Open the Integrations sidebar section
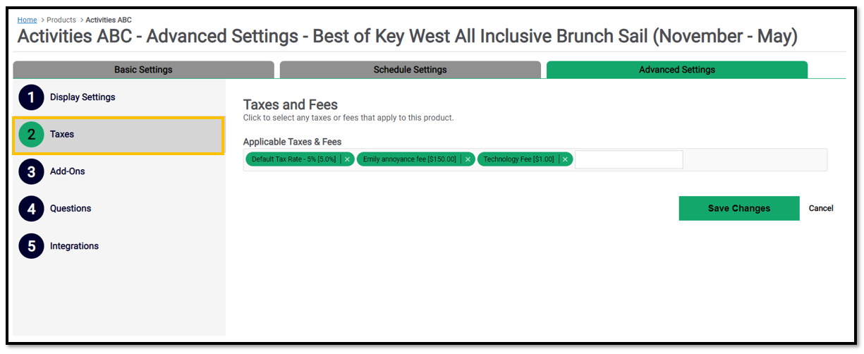This screenshot has height=354, width=864. 74,246
